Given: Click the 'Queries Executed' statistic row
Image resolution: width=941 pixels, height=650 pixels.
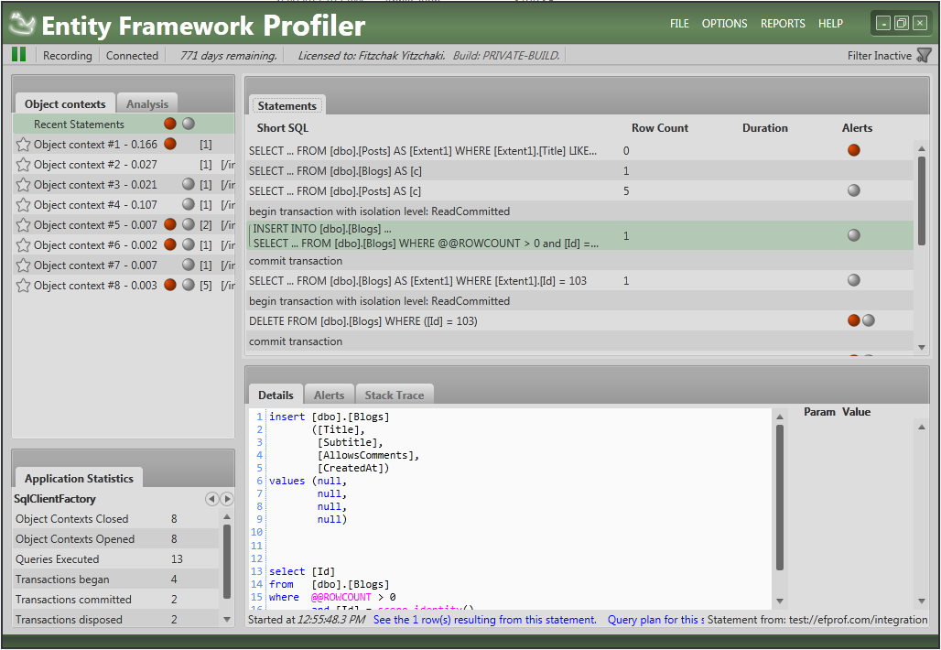Looking at the screenshot, I should (116, 558).
